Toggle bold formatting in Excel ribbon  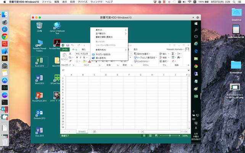(x=77, y=58)
